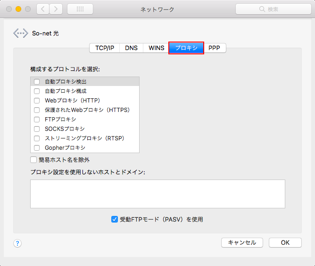Screen dimensions: 315x266
Task: Click the back navigation arrow
Action: (x=43, y=9)
